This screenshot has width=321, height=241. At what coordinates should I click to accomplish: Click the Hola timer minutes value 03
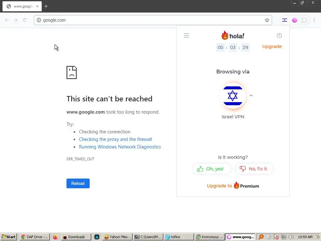(x=233, y=47)
